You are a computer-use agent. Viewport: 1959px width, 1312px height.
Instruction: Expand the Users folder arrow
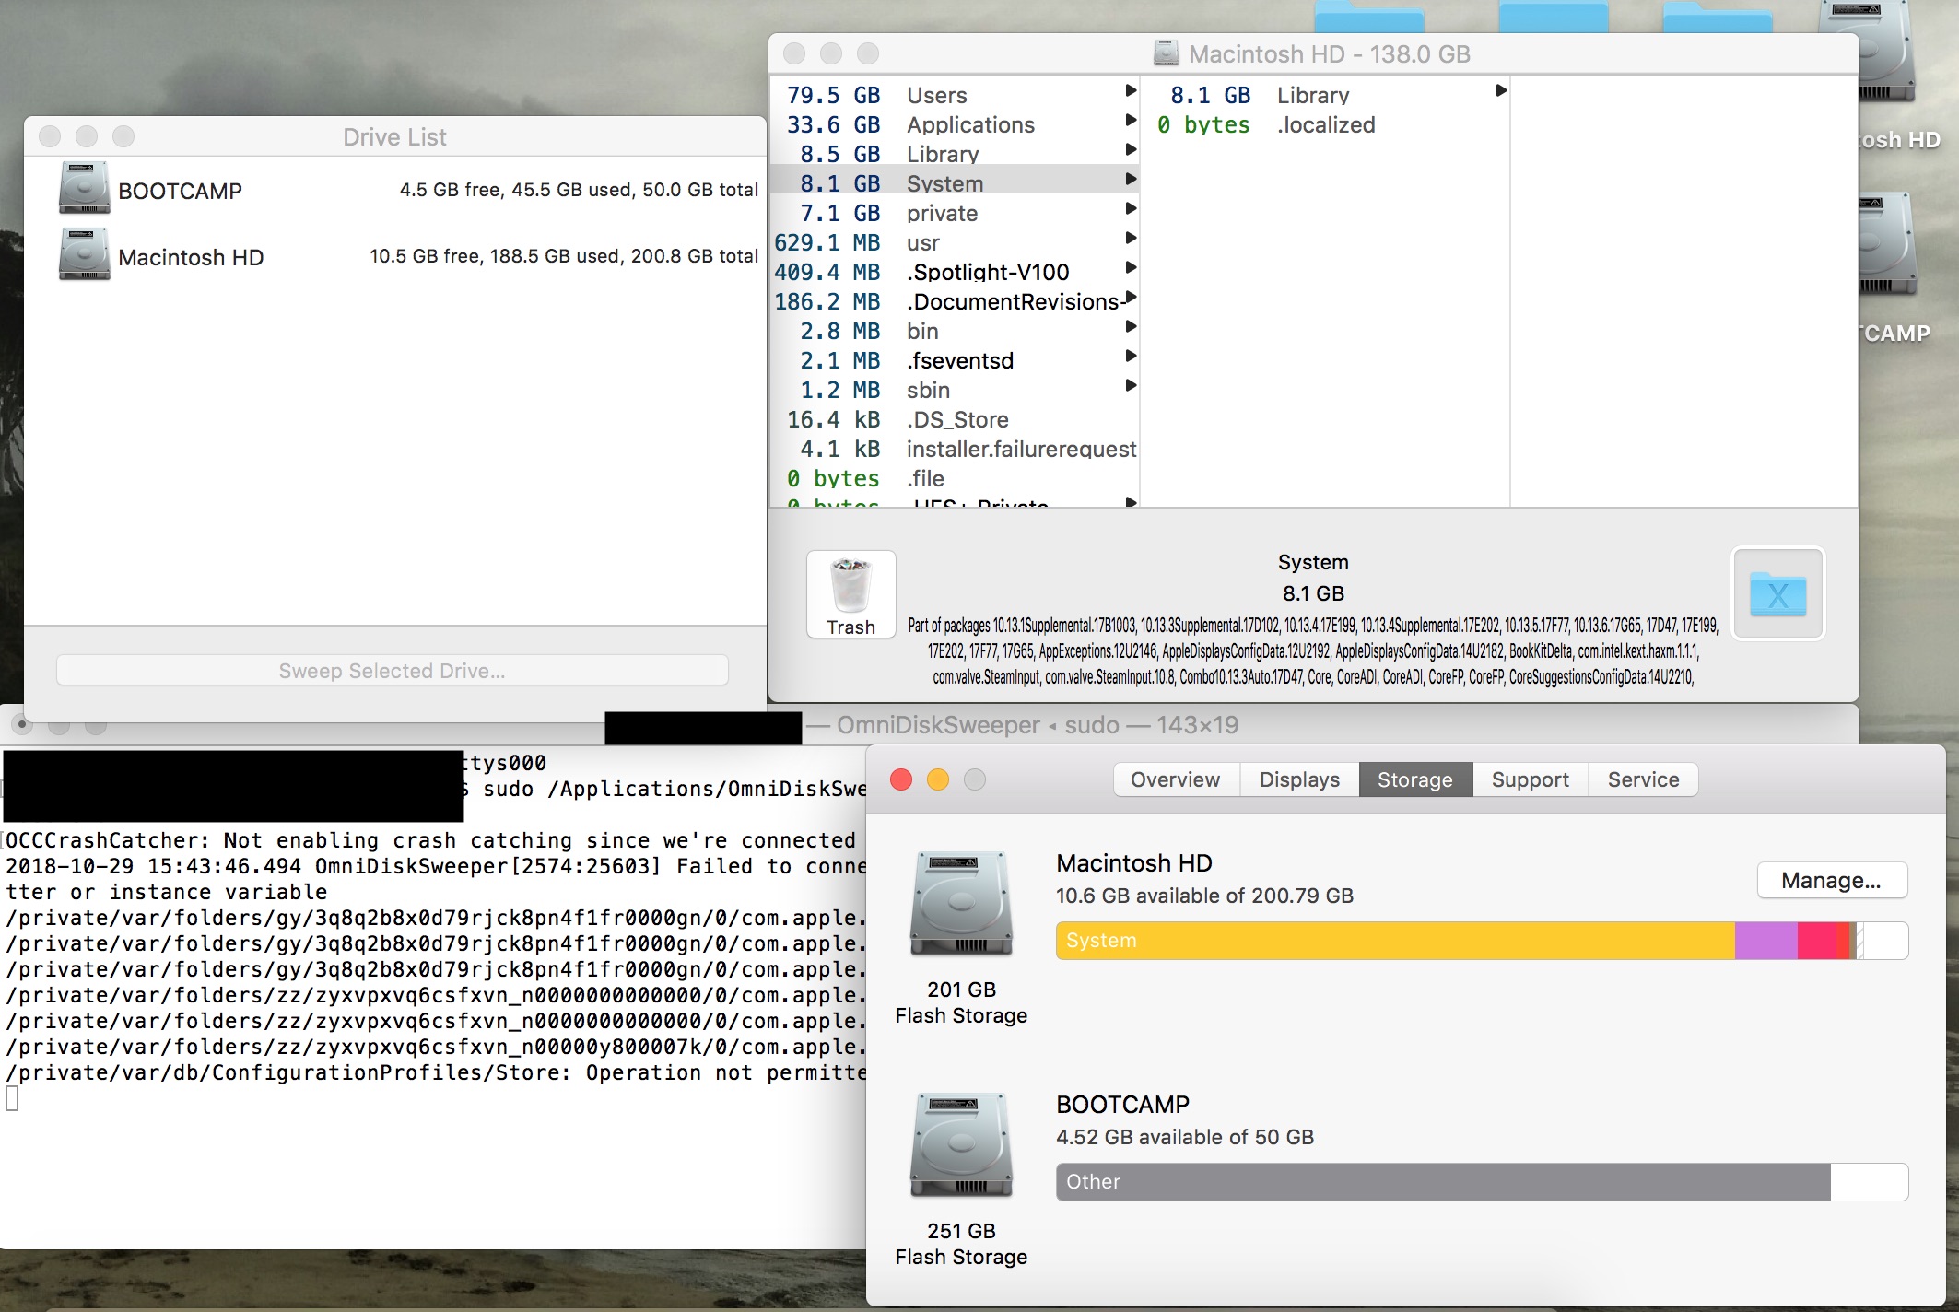[1131, 90]
